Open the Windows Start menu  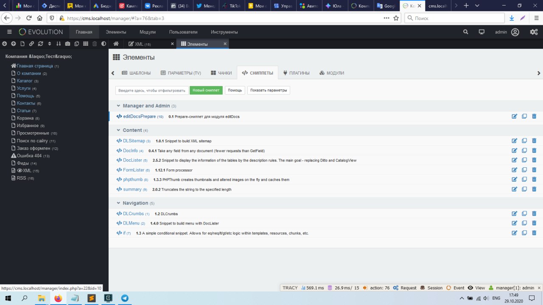8,298
